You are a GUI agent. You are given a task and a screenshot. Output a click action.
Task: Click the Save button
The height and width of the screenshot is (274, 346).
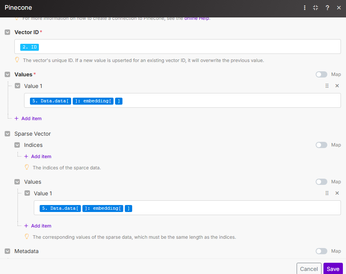[x=333, y=269]
